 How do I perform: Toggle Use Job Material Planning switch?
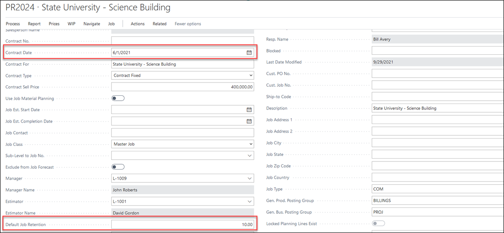coord(118,98)
